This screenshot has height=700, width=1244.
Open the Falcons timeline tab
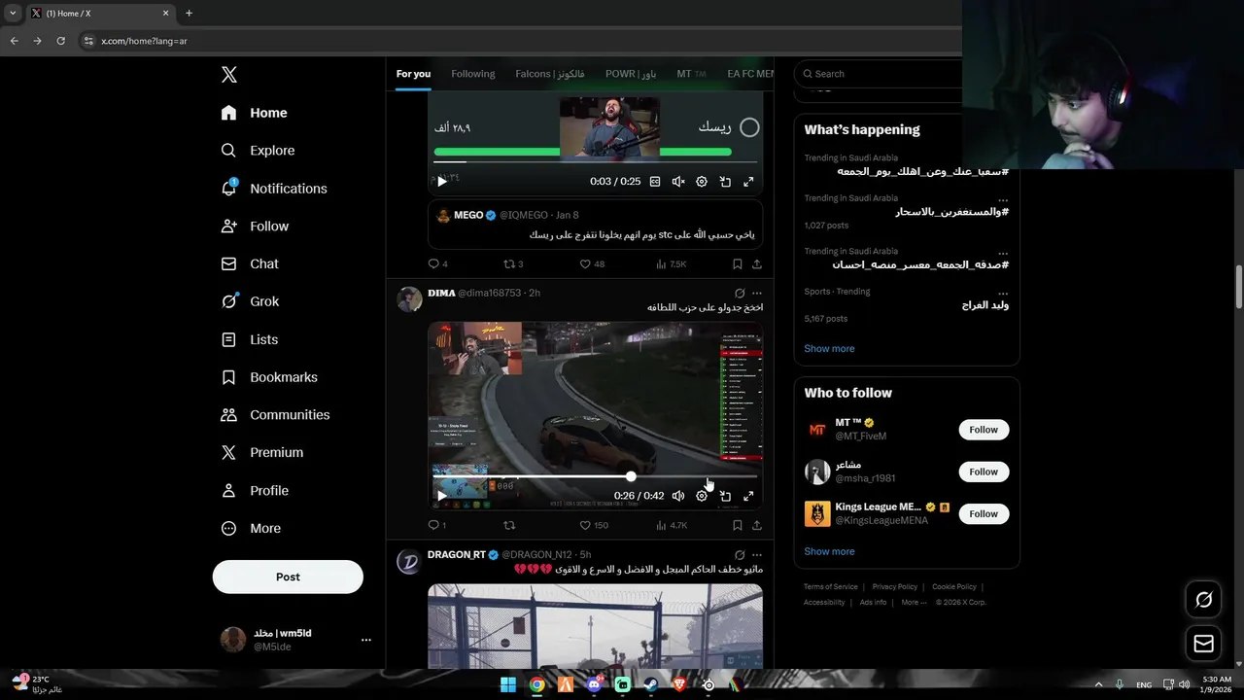[x=550, y=74]
